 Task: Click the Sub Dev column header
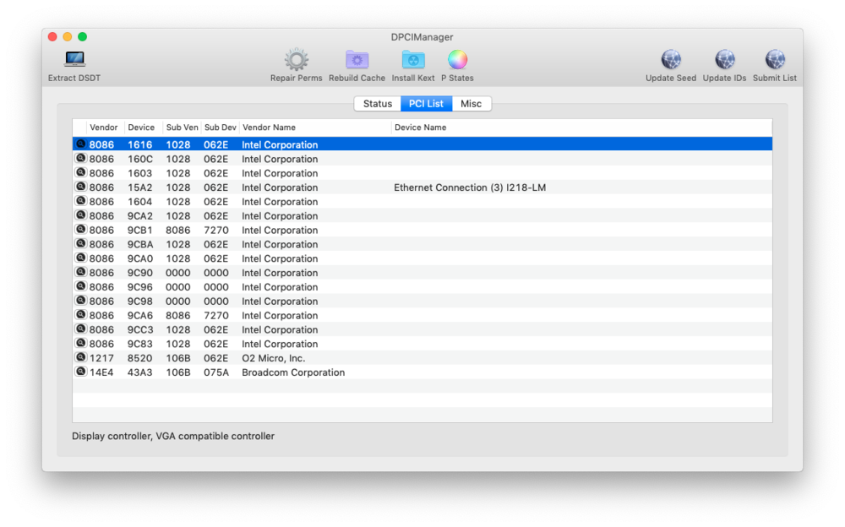[x=220, y=128]
